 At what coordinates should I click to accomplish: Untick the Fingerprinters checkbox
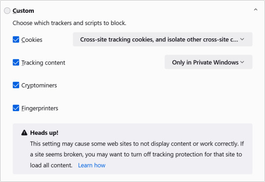tap(16, 108)
